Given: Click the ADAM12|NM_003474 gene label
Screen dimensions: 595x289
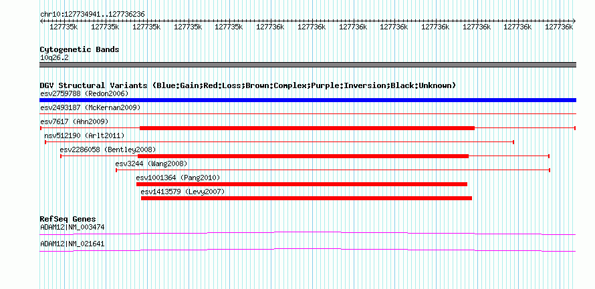Looking at the screenshot, I should [72, 227].
